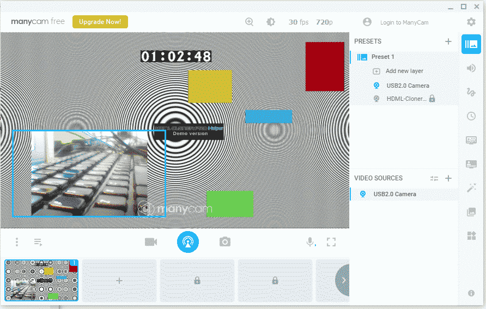The image size is (486, 309).
Task: Click Add new layer
Action: pos(404,71)
